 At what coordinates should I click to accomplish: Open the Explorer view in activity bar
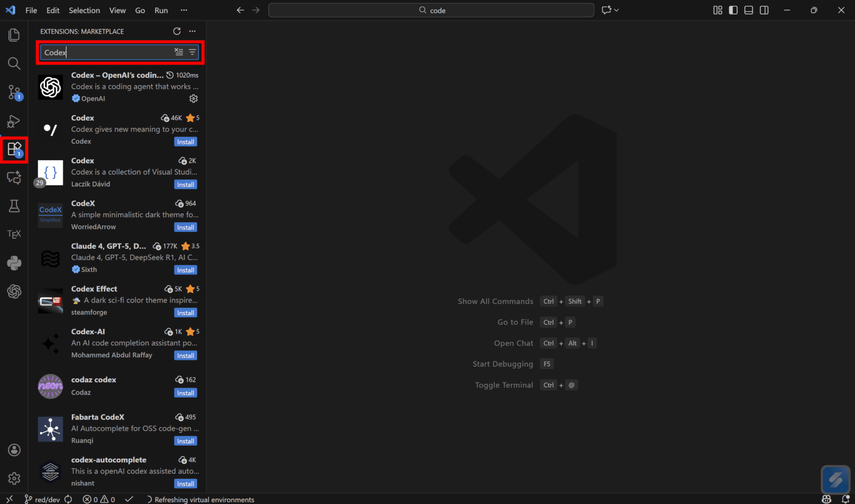(14, 35)
